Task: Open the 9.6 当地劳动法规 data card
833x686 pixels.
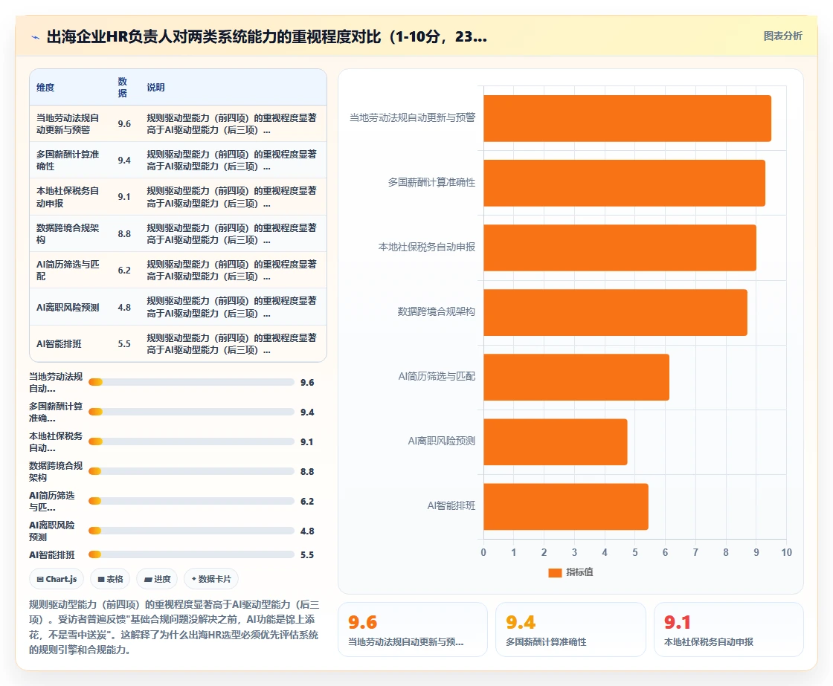Action: (x=413, y=630)
